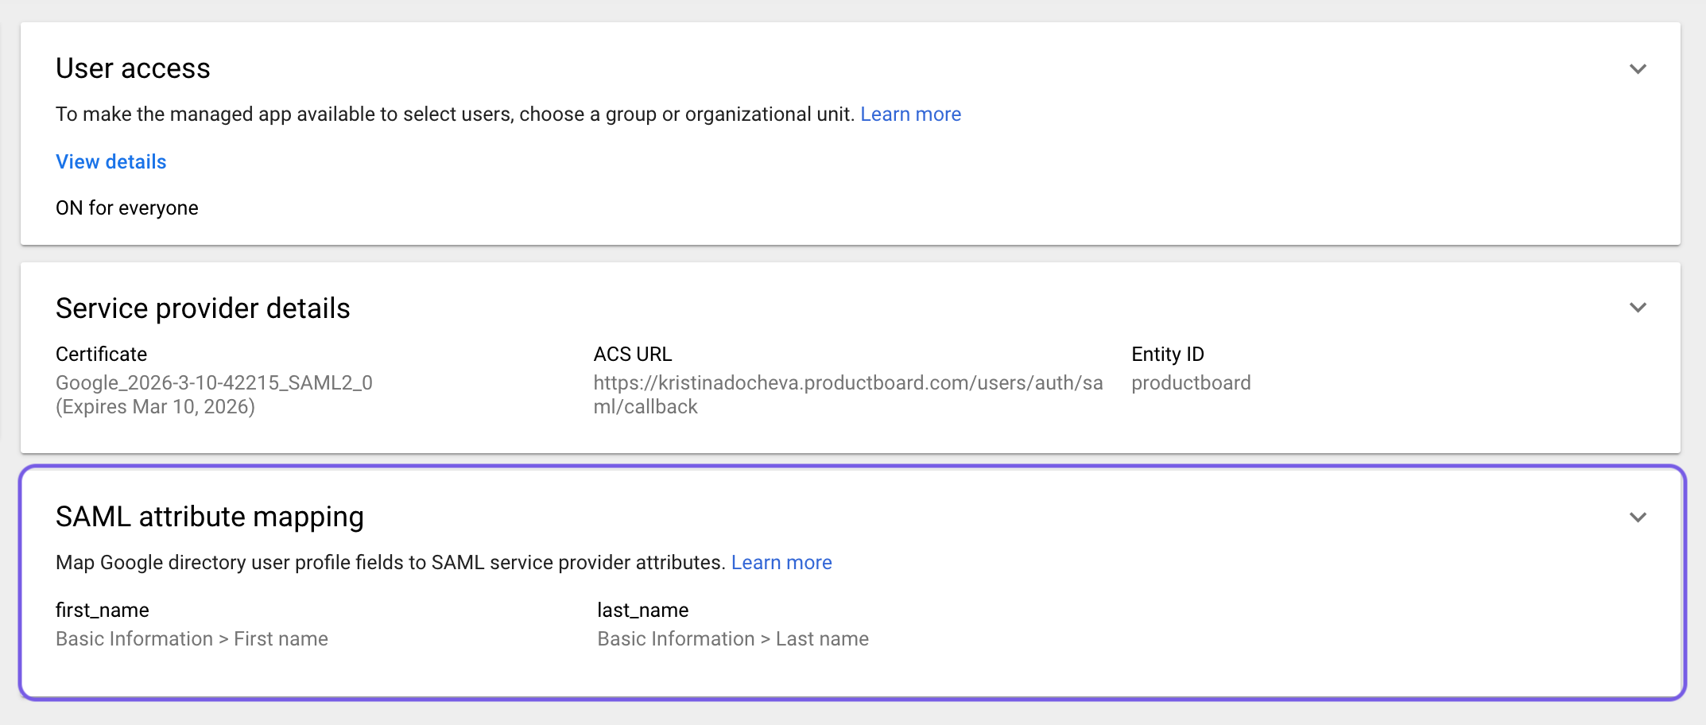The width and height of the screenshot is (1706, 725).
Task: Click the productboard Entity ID value
Action: [x=1191, y=383]
